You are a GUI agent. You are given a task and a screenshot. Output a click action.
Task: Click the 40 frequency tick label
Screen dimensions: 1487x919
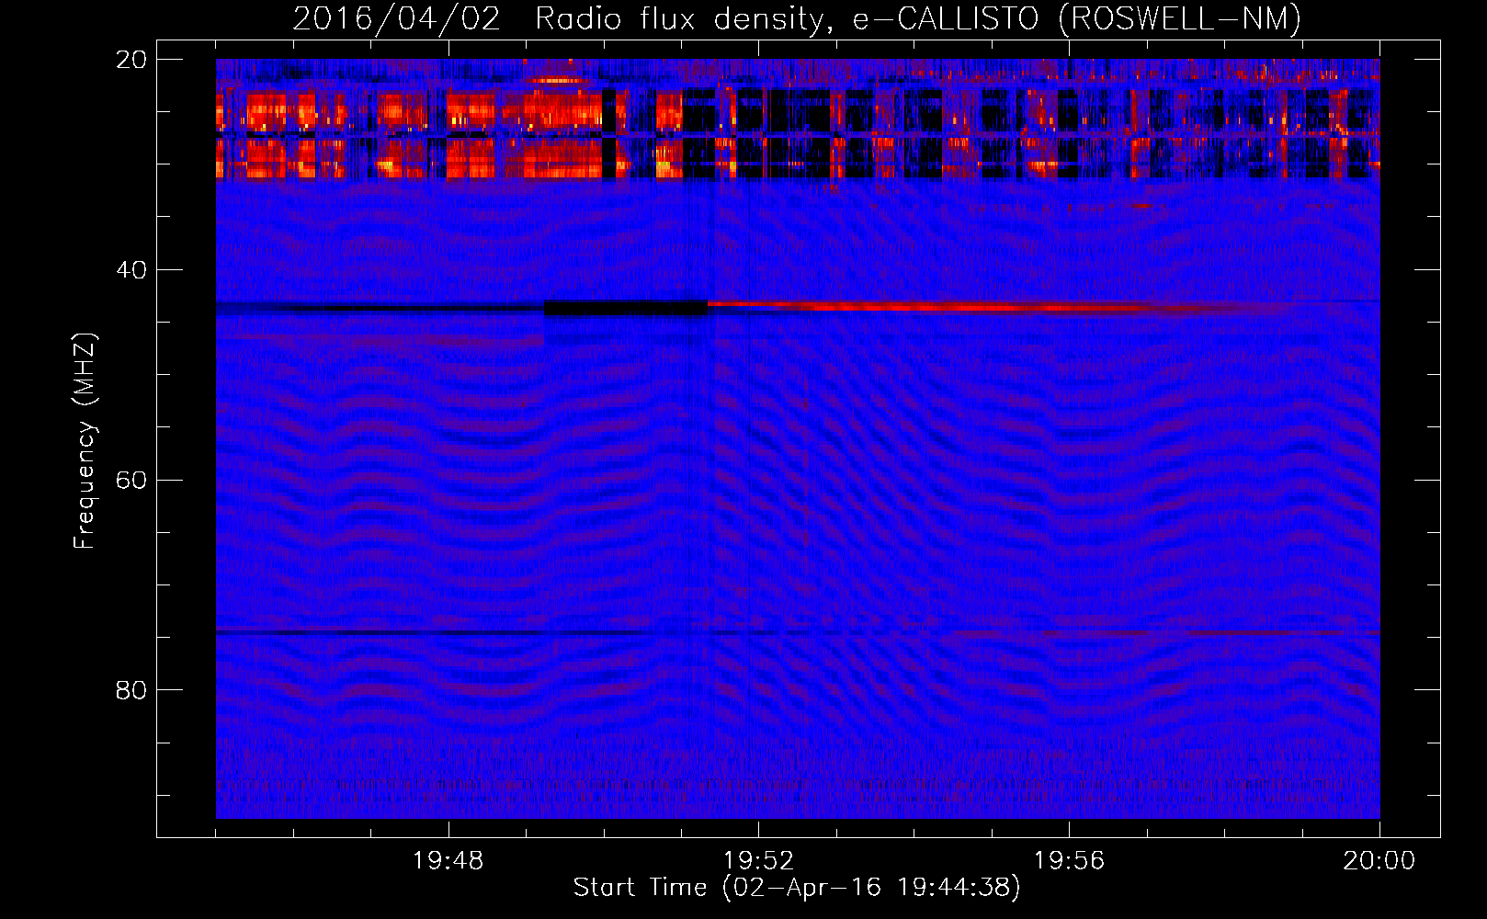[x=131, y=270]
